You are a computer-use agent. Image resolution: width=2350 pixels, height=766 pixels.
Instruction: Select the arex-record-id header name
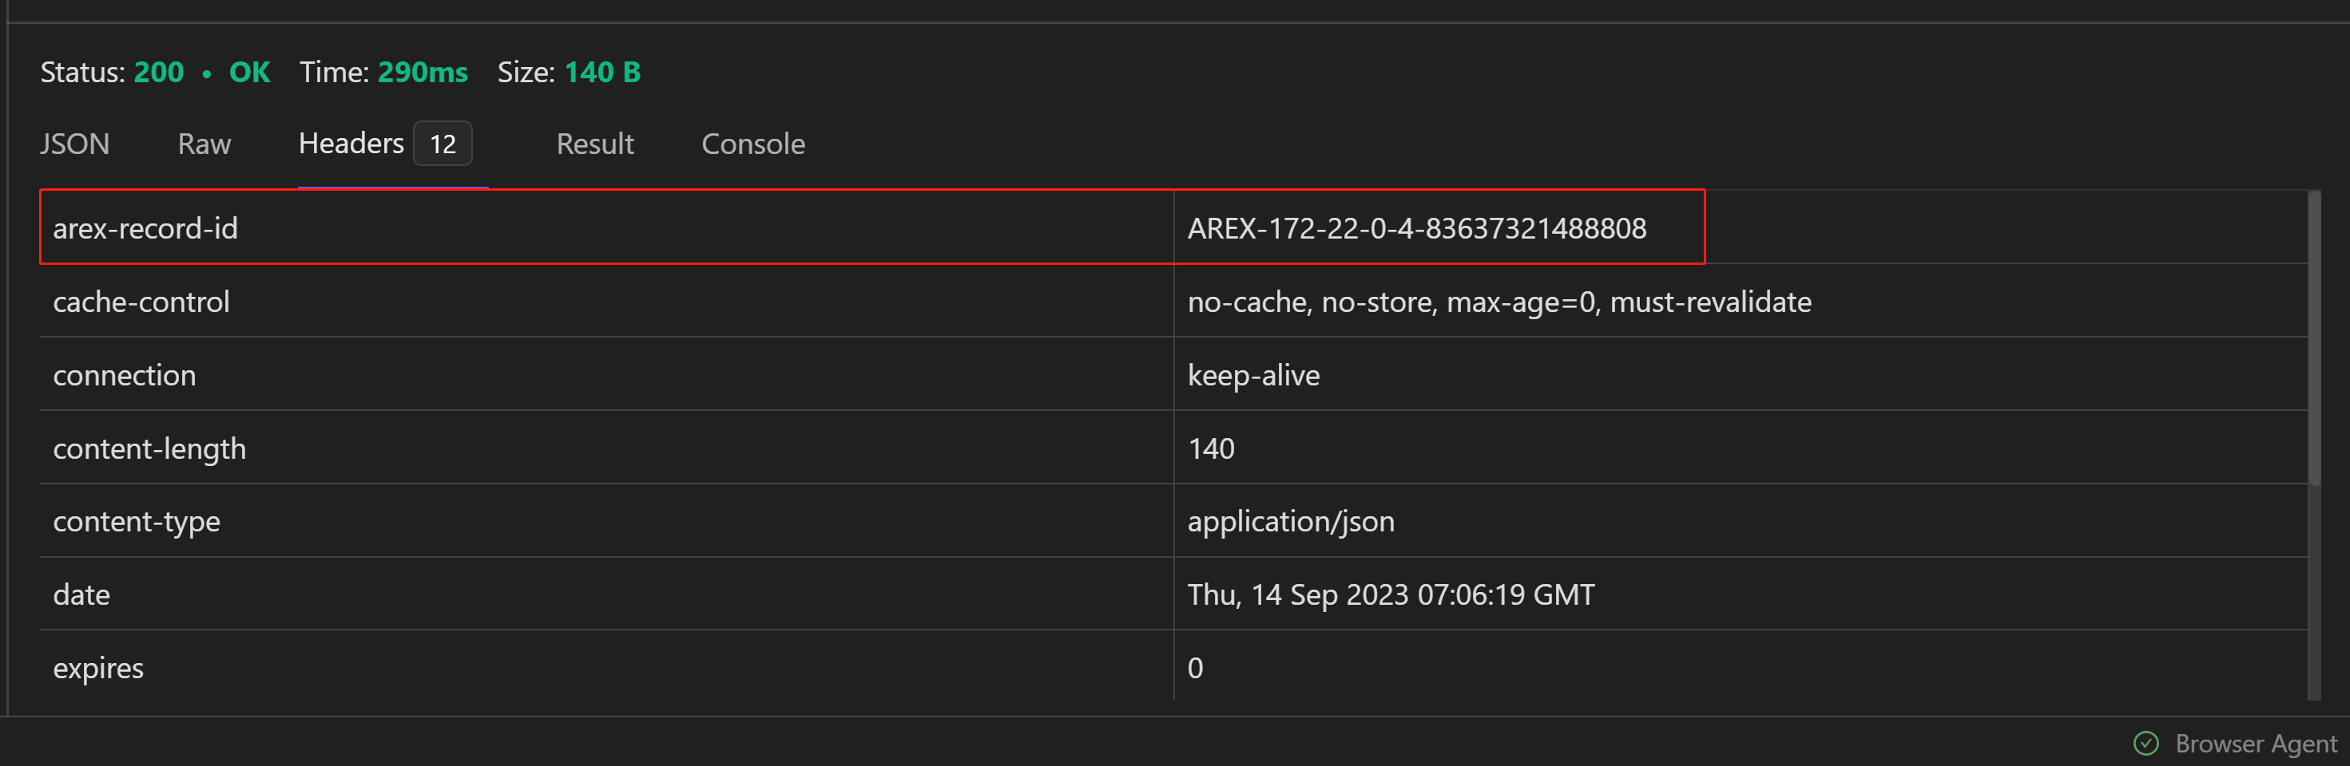pos(145,227)
